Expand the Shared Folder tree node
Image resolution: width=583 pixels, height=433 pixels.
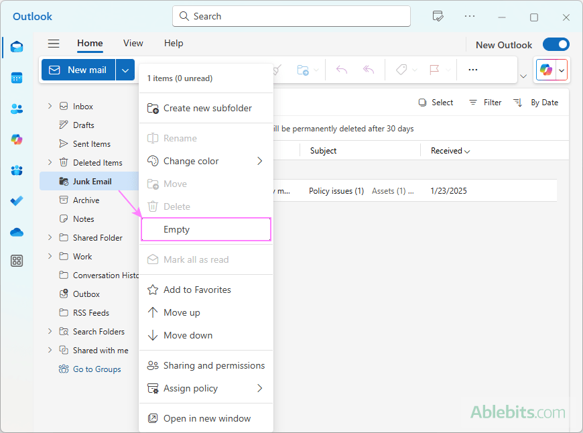coord(50,237)
